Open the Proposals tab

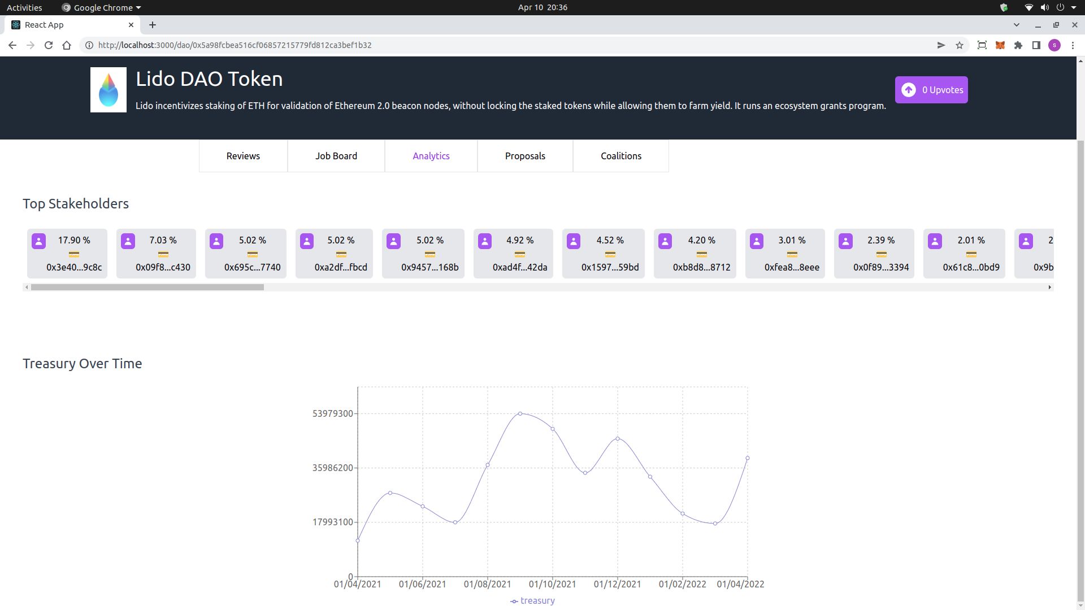click(525, 156)
